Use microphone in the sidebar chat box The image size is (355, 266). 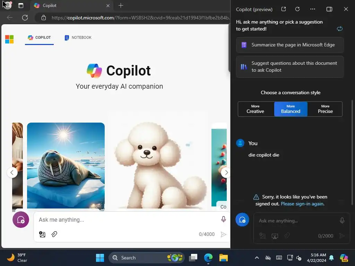[342, 221]
